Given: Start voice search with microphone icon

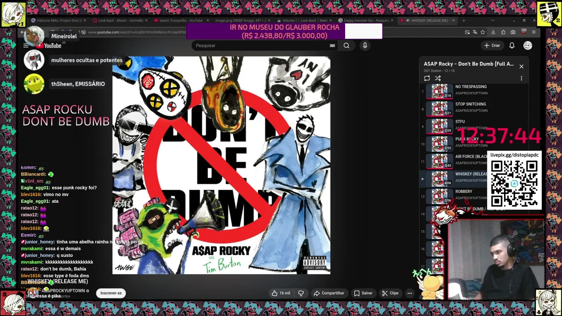Looking at the screenshot, I should (365, 46).
